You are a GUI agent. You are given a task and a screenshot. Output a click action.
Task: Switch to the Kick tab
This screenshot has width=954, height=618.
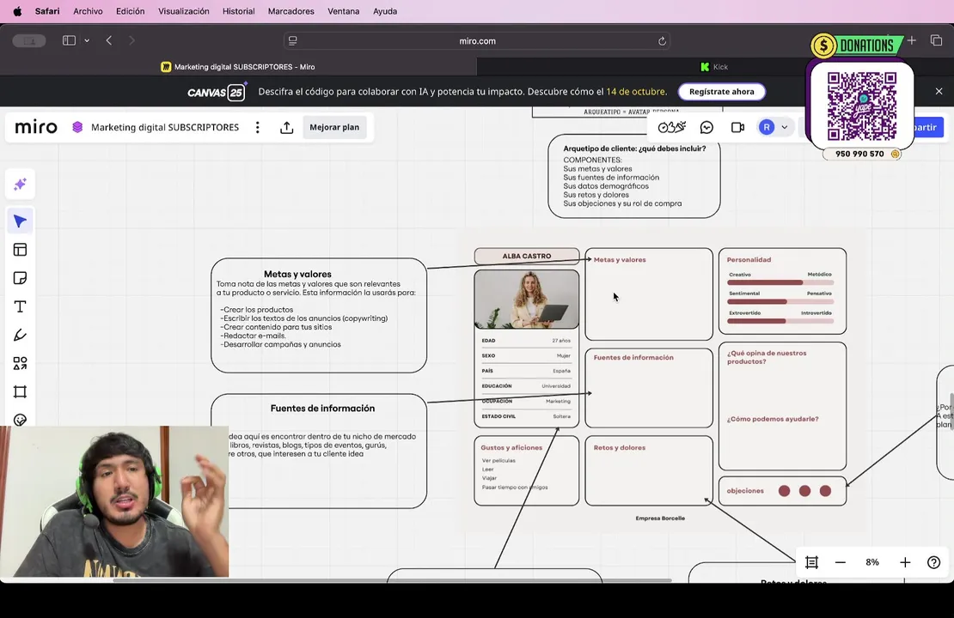coord(714,67)
